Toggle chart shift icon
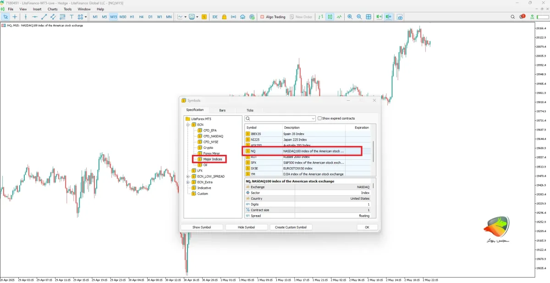550x283 pixels. point(389,17)
